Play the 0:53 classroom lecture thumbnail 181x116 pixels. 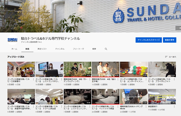21,97
